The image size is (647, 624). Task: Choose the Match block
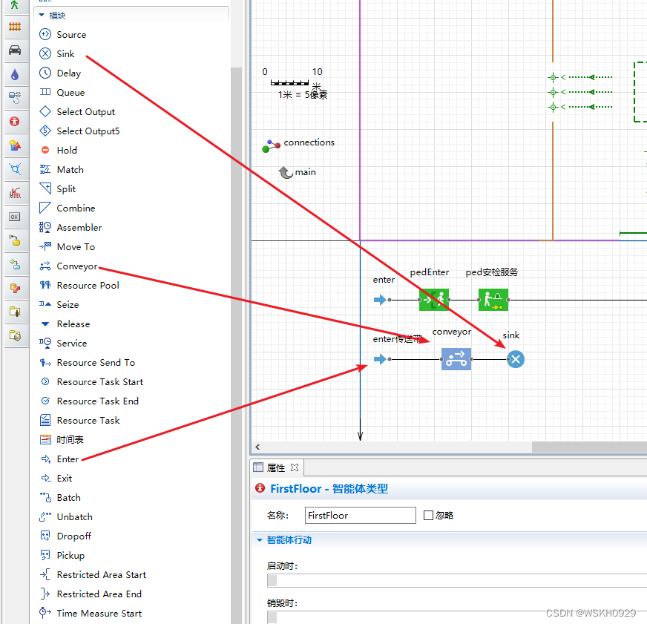(62, 170)
